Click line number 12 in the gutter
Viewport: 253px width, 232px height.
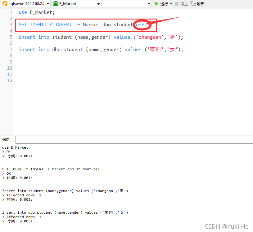tap(10, 81)
